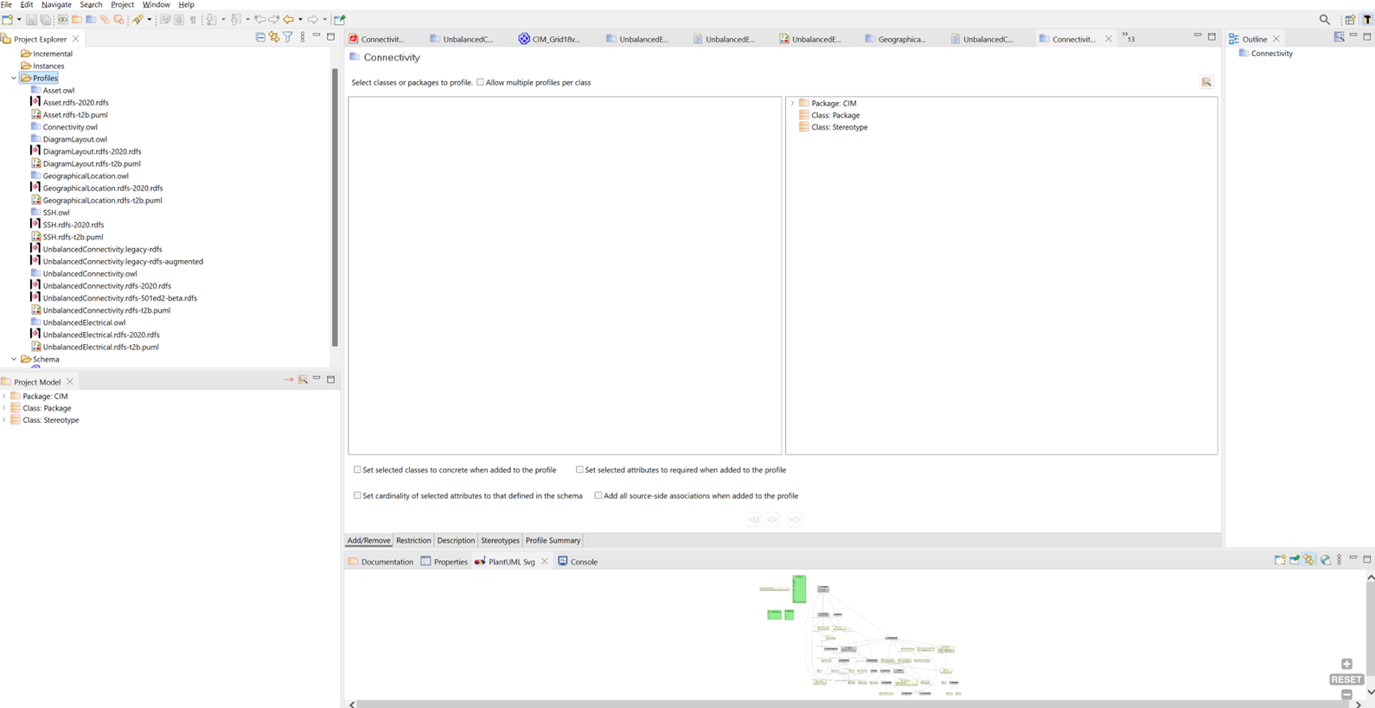This screenshot has width=1375, height=708.
Task: Select UnbalancedConnectivity.owl in Project Explorer
Action: [x=90, y=273]
